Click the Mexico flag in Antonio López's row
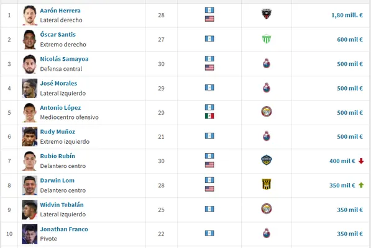Screen dimensions: 371x248 point(209,116)
